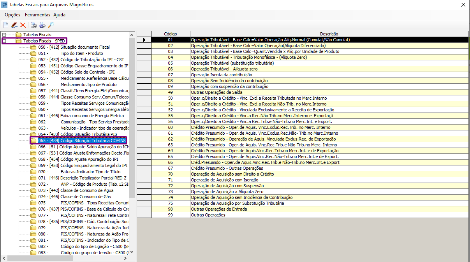The image size is (470, 262).
Task: Select code cell 50
Action: [x=171, y=98]
